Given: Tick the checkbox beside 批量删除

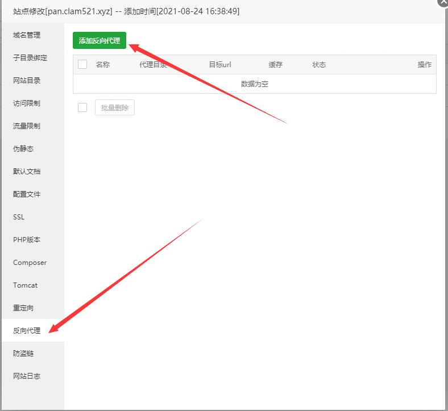Looking at the screenshot, I should pos(82,107).
